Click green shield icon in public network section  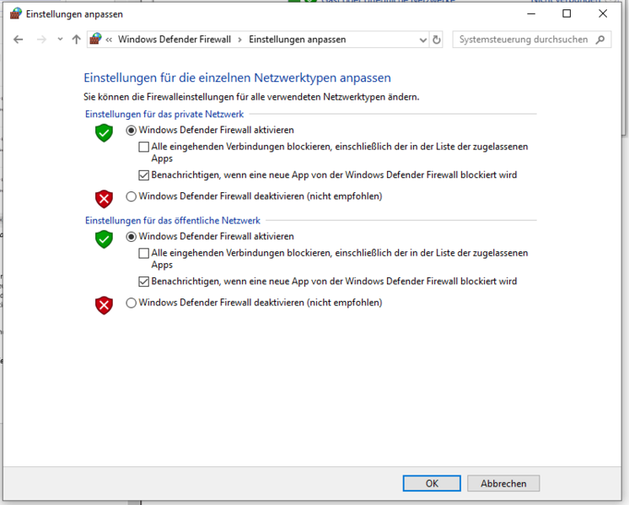click(x=104, y=239)
